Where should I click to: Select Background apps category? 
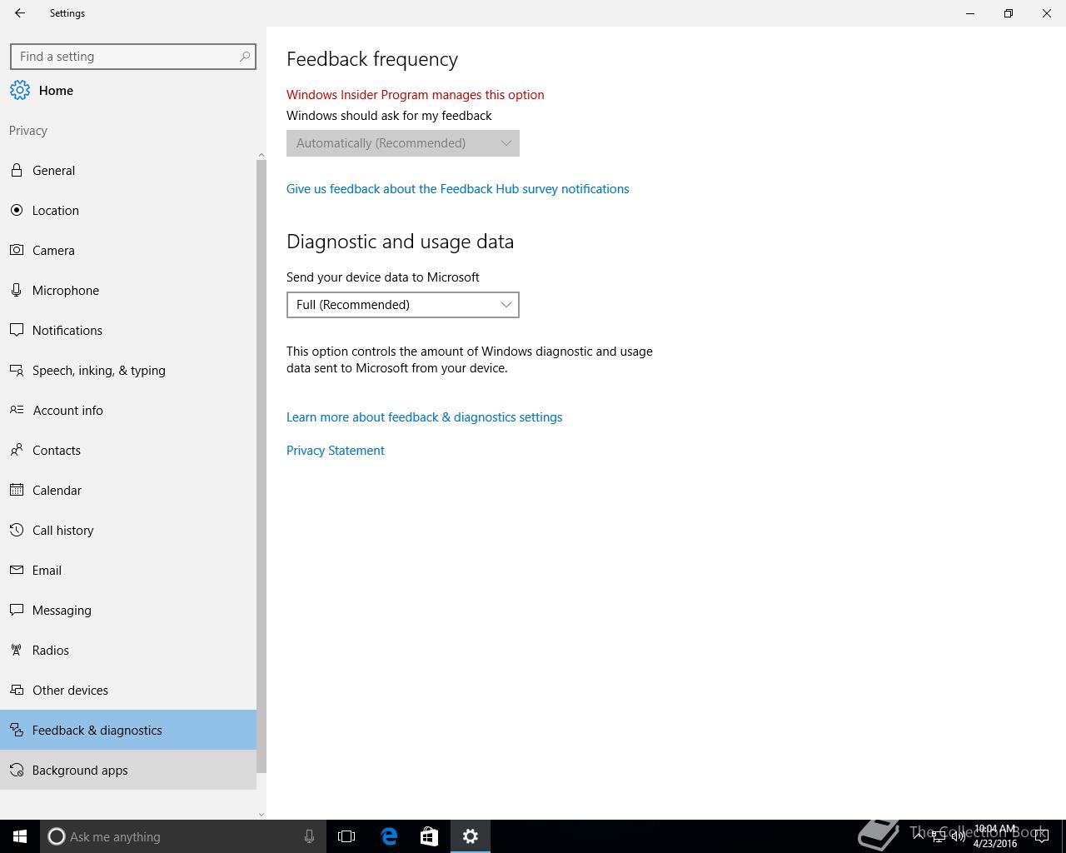[x=128, y=770]
